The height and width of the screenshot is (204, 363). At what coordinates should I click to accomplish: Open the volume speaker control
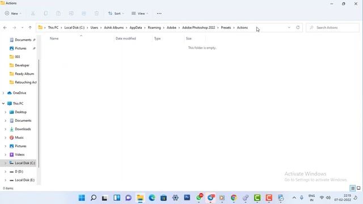[328, 198]
